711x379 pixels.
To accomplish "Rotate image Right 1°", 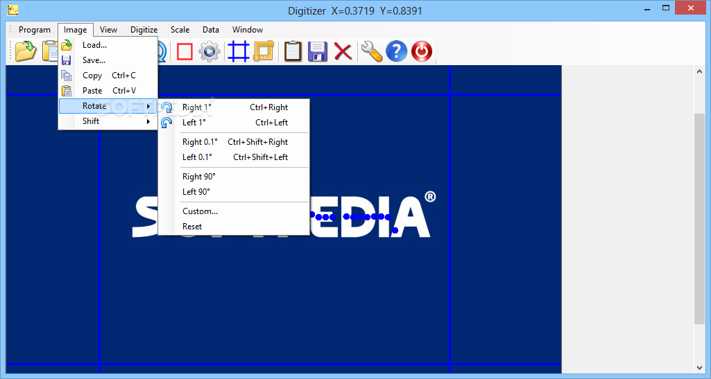I will tap(234, 107).
